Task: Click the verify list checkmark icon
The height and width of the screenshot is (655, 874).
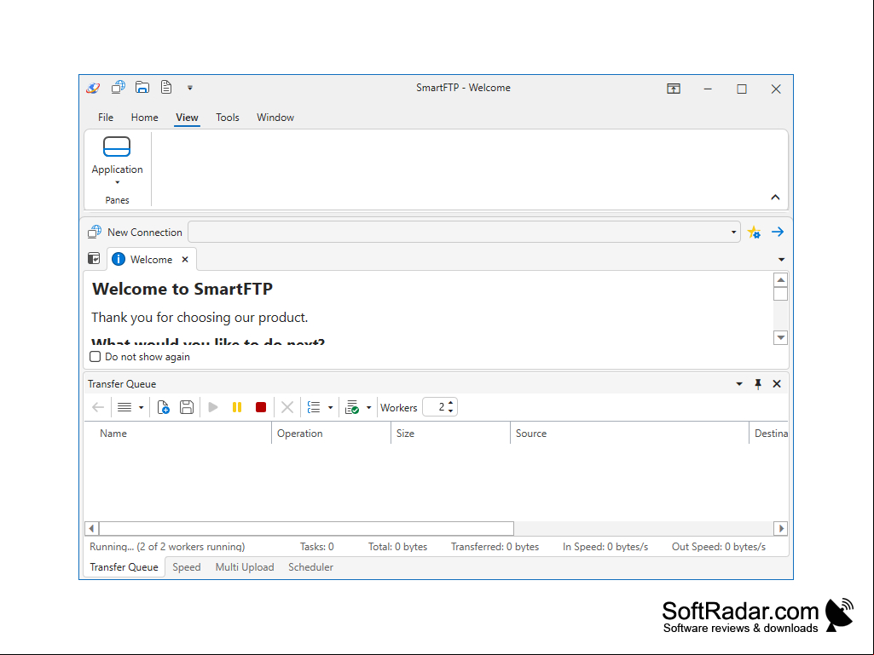Action: 351,407
